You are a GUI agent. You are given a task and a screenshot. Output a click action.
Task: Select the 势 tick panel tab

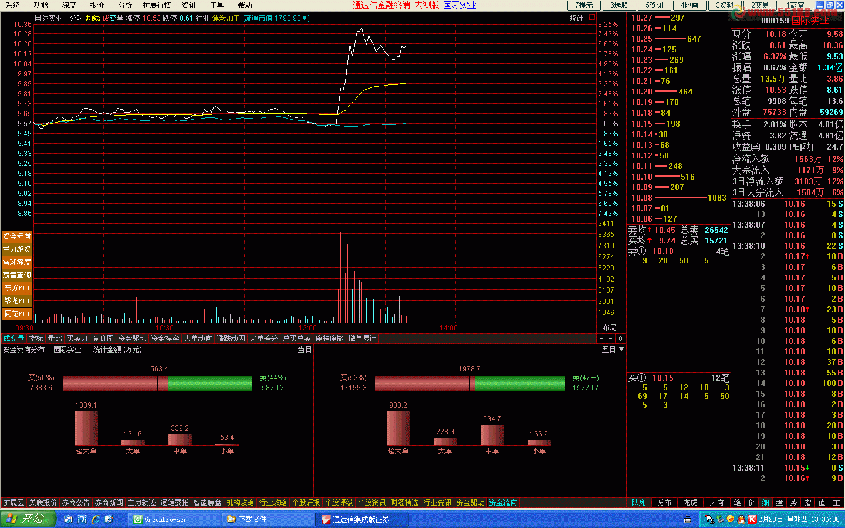[794, 503]
